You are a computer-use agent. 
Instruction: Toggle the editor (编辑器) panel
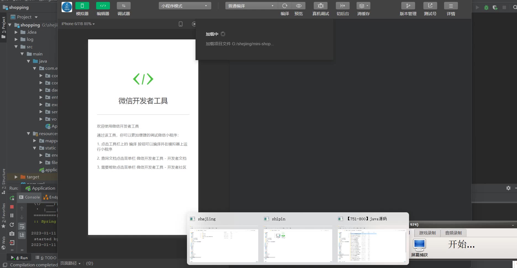pos(103,6)
